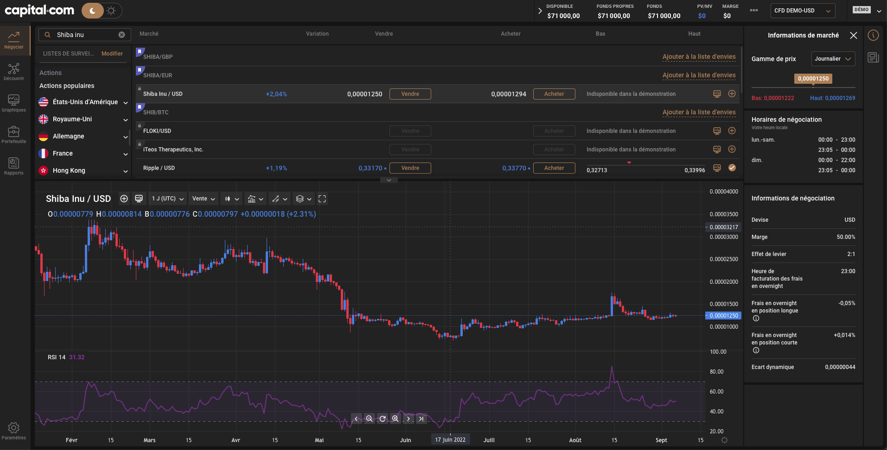This screenshot has width=887, height=450.
Task: Add iTeos Therapeutics to watchlist plus icon
Action: 732,149
